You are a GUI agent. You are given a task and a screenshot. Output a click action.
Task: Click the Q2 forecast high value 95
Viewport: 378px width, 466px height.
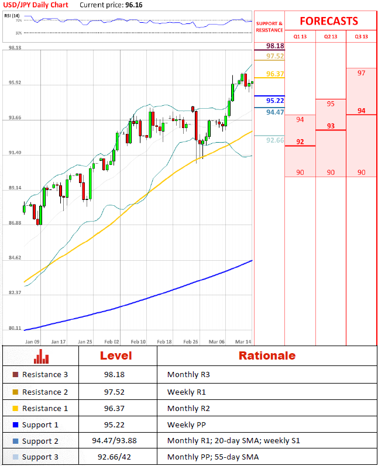(331, 103)
